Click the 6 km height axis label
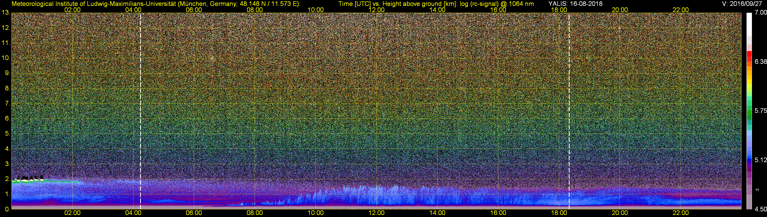Viewport: 767px width, 217px height. 7,119
